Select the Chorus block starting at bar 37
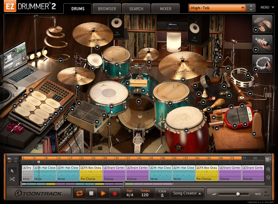The height and width of the screenshot is (204, 278). [137, 173]
